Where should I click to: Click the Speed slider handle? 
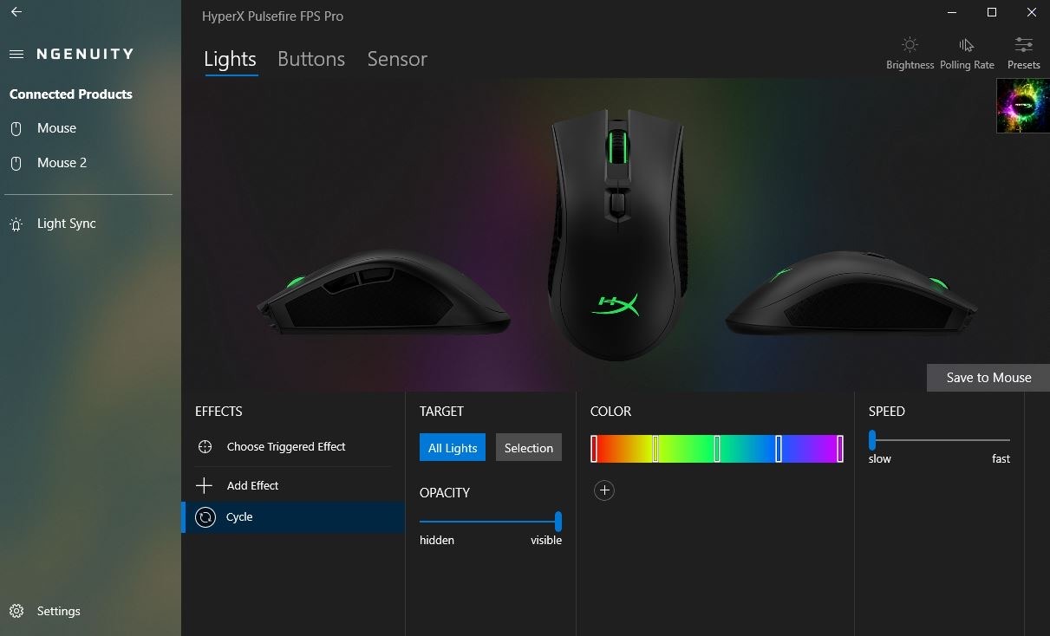point(872,440)
